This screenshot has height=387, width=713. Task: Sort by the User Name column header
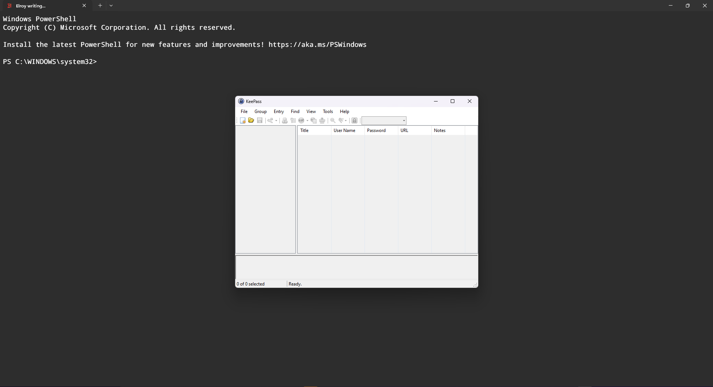click(348, 130)
